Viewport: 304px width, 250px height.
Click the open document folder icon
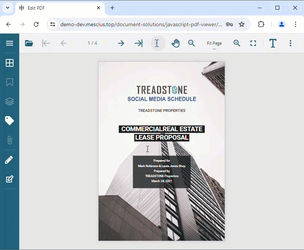[x=29, y=43]
